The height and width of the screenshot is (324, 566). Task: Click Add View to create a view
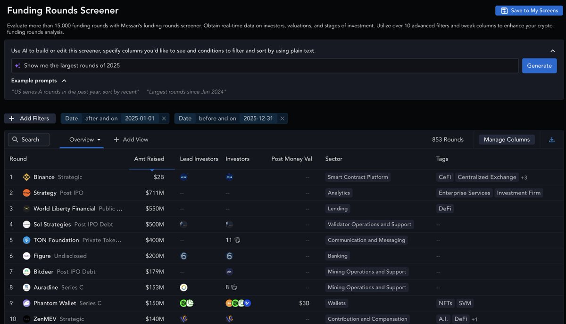[131, 139]
